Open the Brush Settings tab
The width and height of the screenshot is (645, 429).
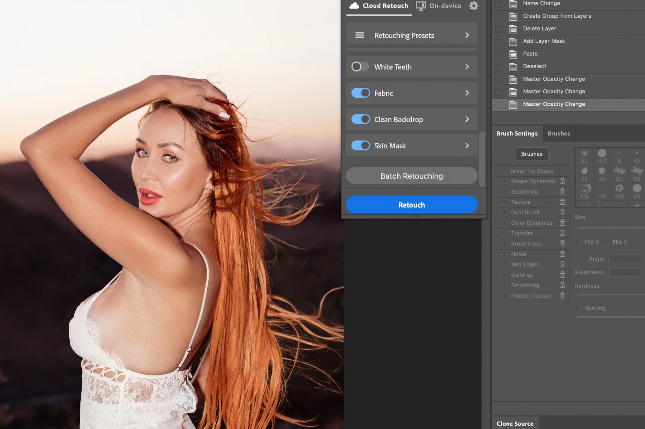click(x=517, y=134)
